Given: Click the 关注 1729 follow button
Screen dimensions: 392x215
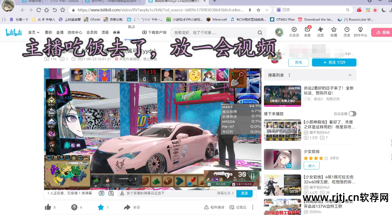Looking at the screenshot, I should tap(334, 62).
